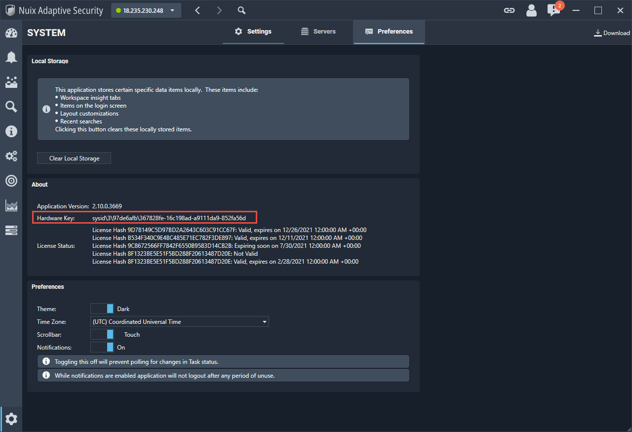Toggle the Scrollbar Touch switch
The width and height of the screenshot is (632, 432).
[x=102, y=334]
